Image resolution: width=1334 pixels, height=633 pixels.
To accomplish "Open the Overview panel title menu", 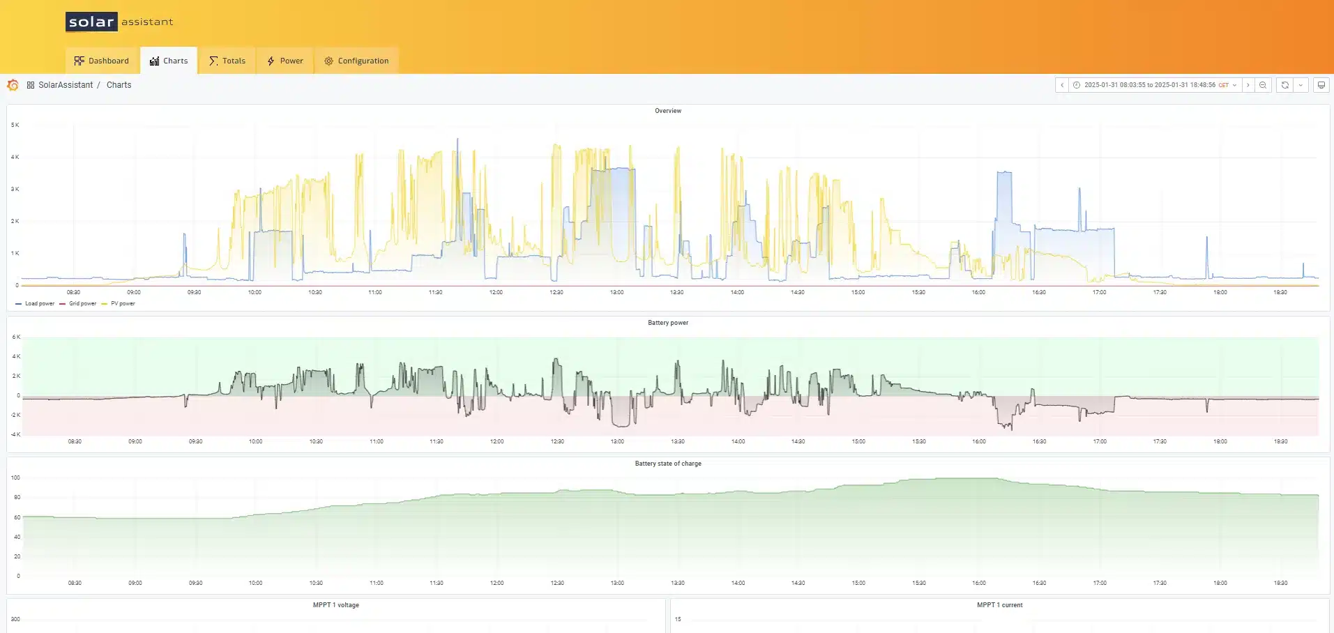I will point(668,111).
